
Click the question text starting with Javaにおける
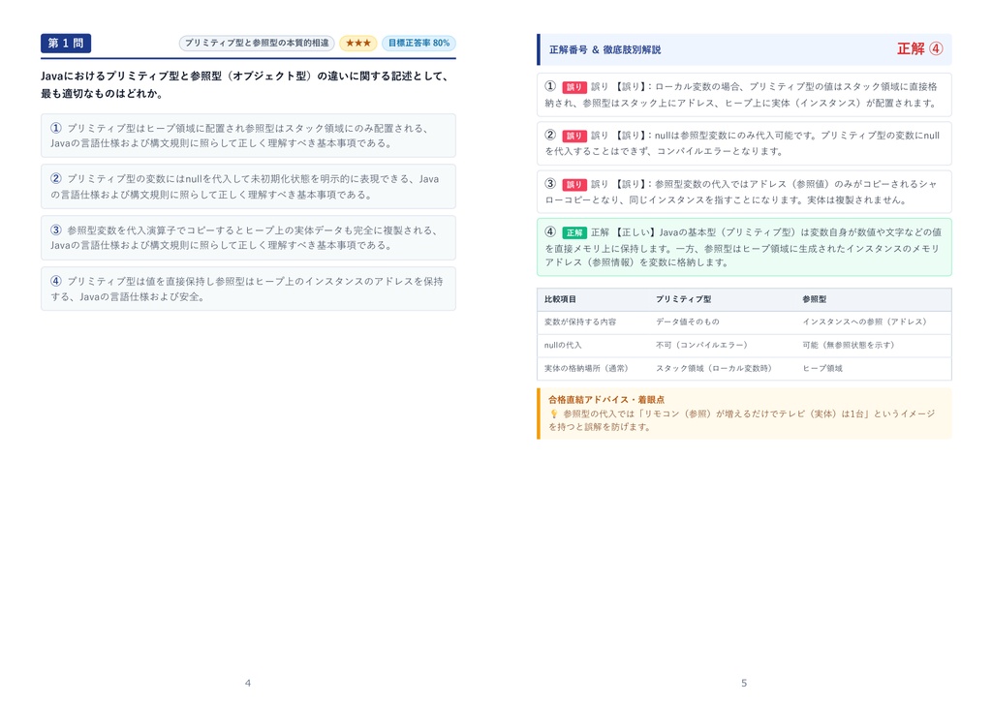[x=245, y=85]
